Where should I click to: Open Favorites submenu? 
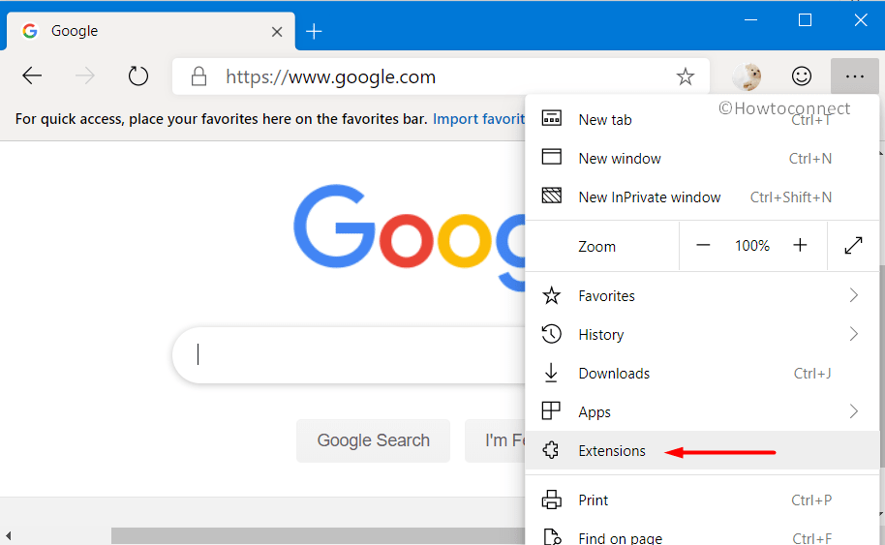(x=702, y=295)
